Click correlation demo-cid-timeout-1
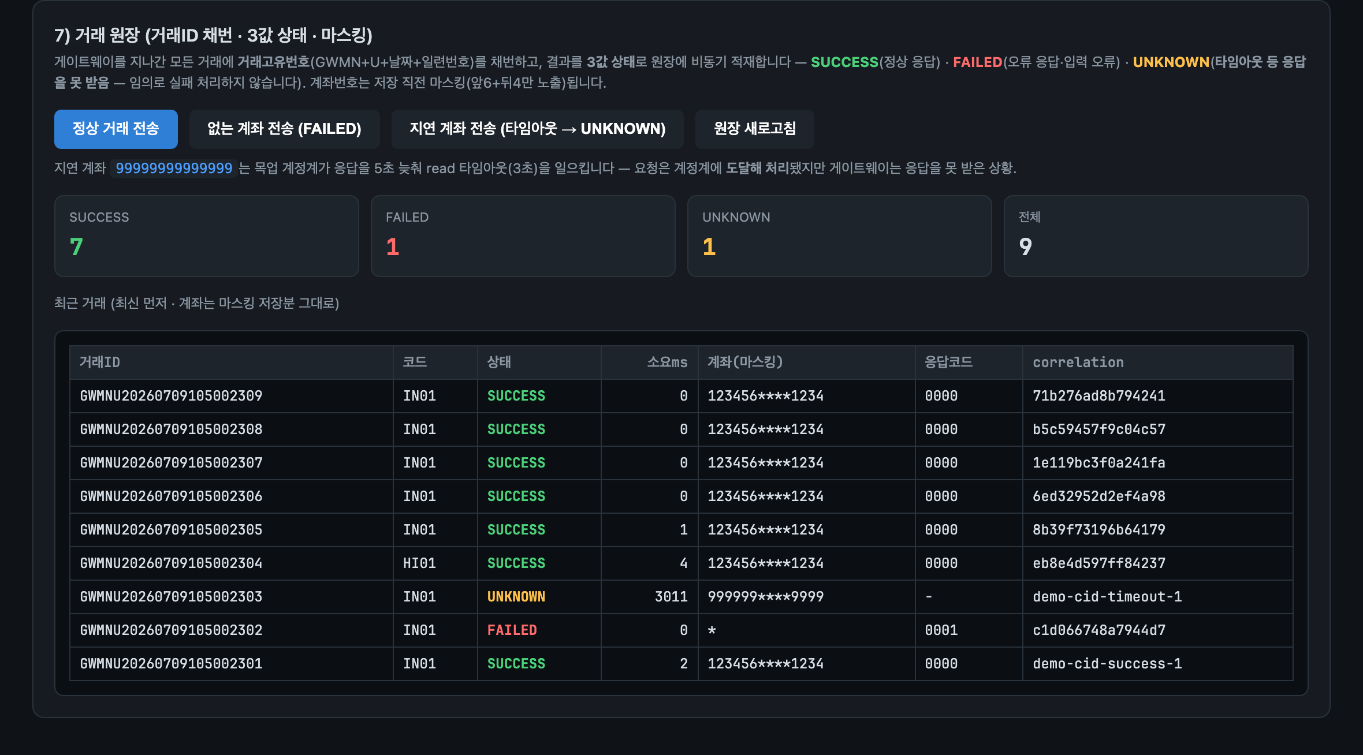 [1107, 597]
